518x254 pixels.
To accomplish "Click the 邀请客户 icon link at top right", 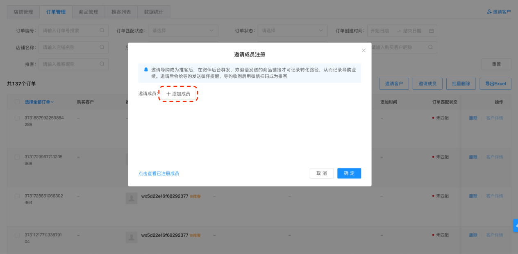I will 499,12.
